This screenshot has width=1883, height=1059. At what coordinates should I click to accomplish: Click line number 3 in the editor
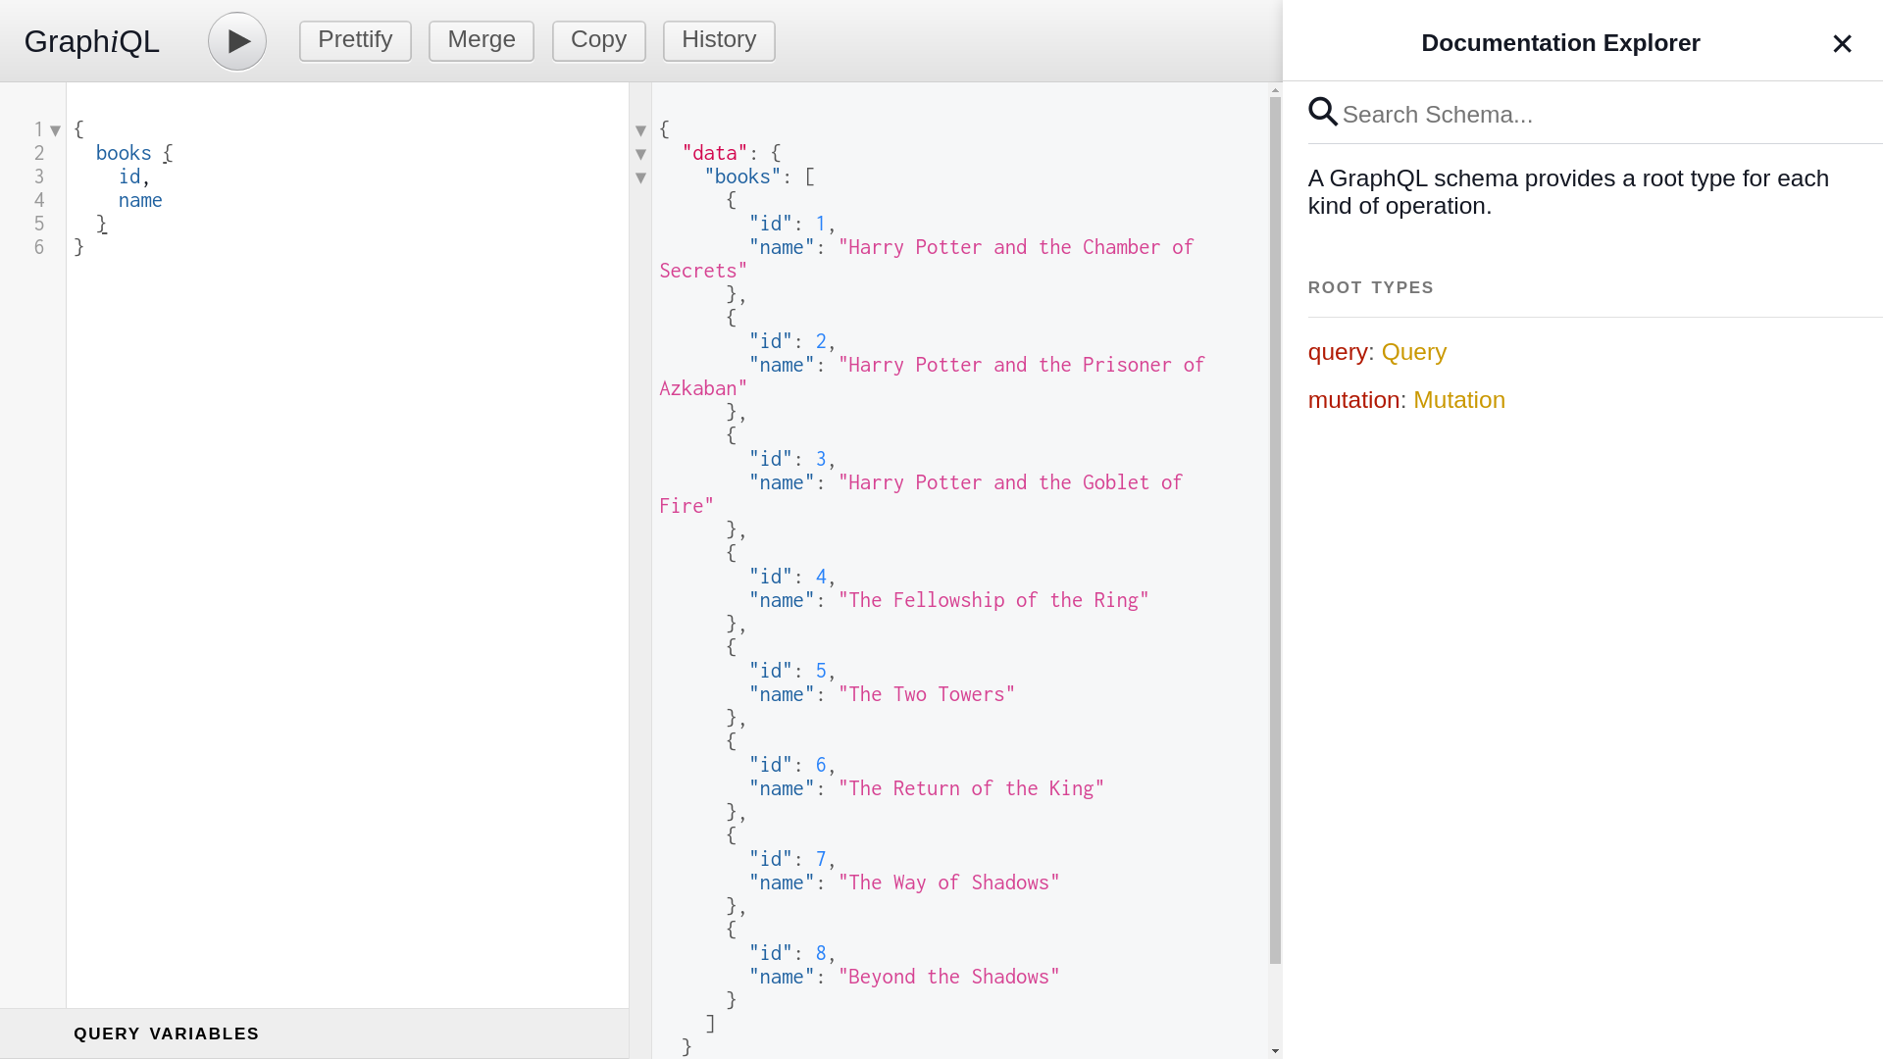(39, 176)
